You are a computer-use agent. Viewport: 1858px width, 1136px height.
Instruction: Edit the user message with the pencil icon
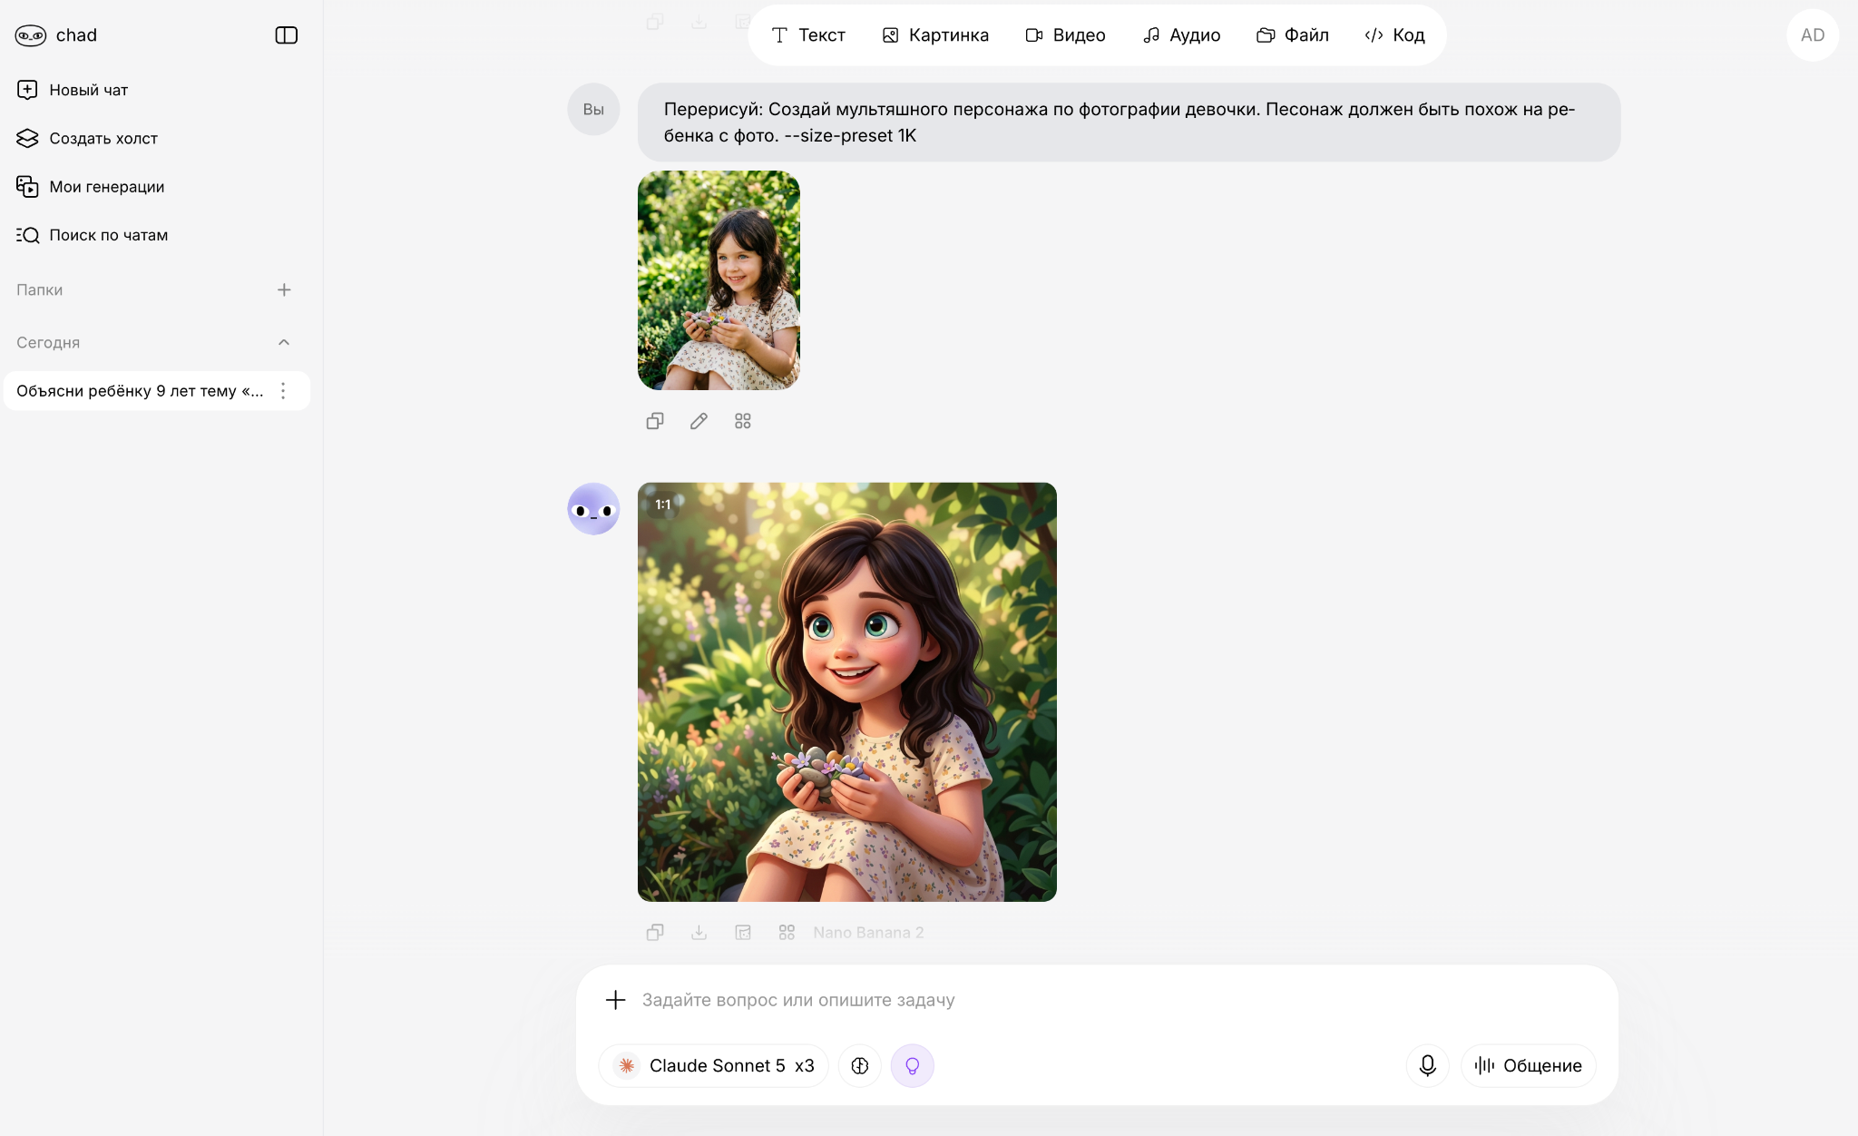tap(699, 421)
